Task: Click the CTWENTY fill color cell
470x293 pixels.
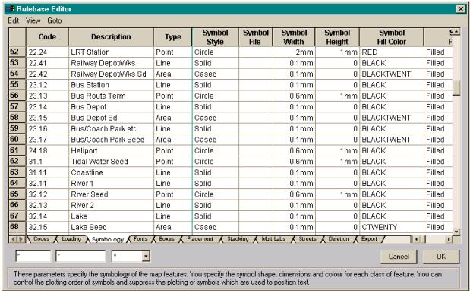Action: (392, 227)
